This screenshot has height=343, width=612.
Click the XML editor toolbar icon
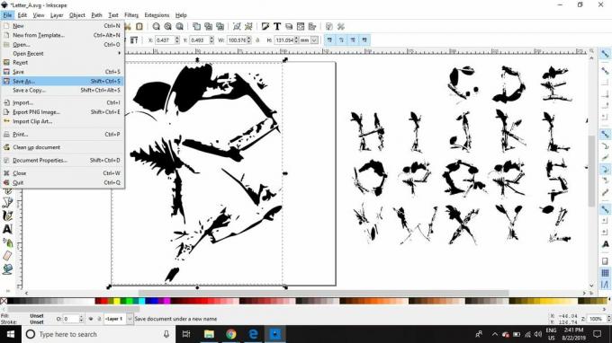(x=301, y=26)
